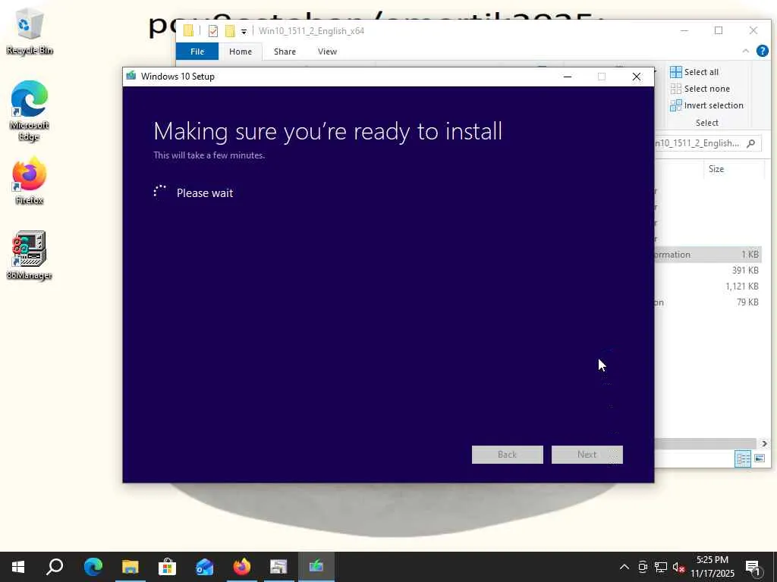
Task: Open Microsoft Store from the taskbar
Action: (167, 567)
